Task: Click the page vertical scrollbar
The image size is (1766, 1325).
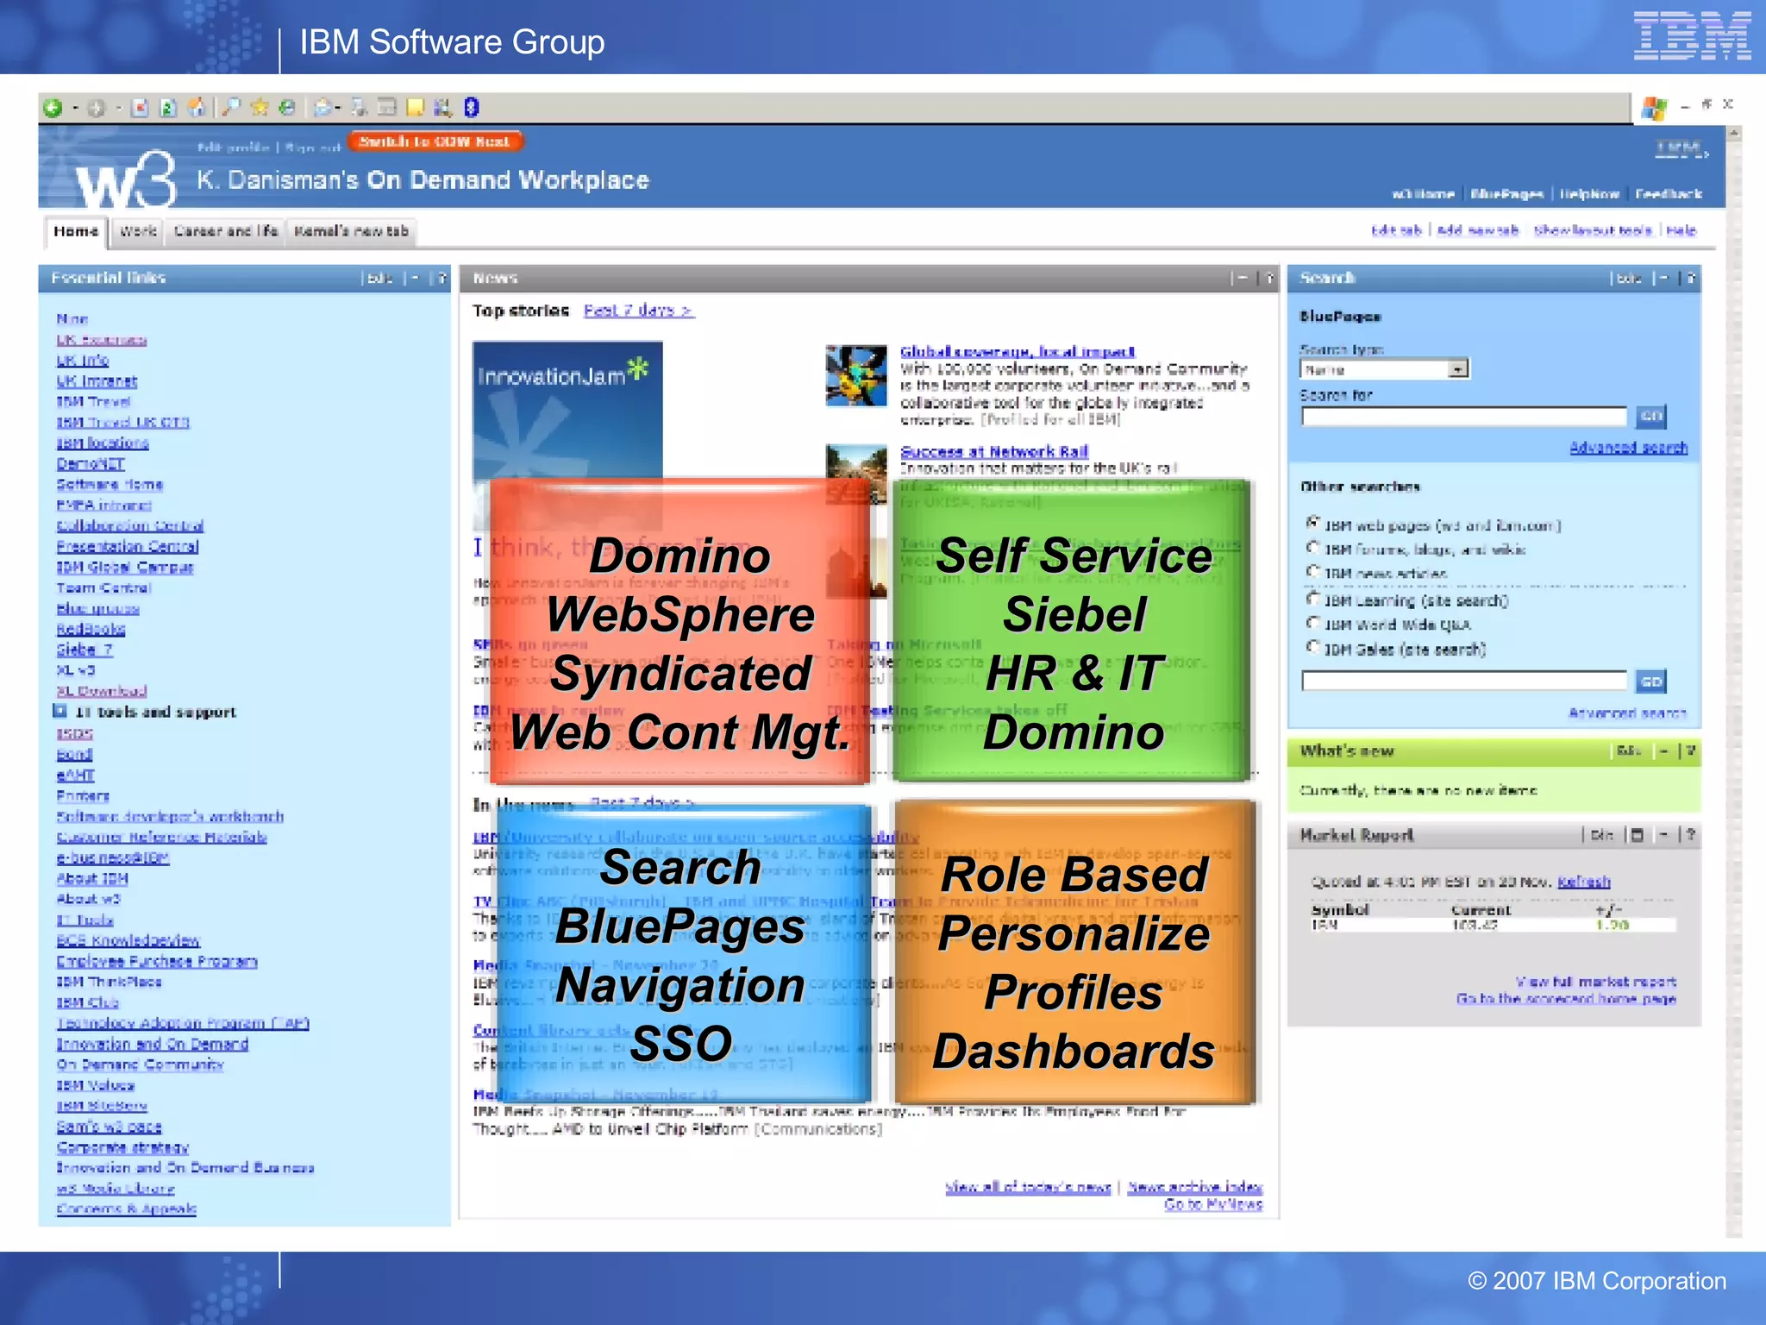Action: tap(1733, 681)
